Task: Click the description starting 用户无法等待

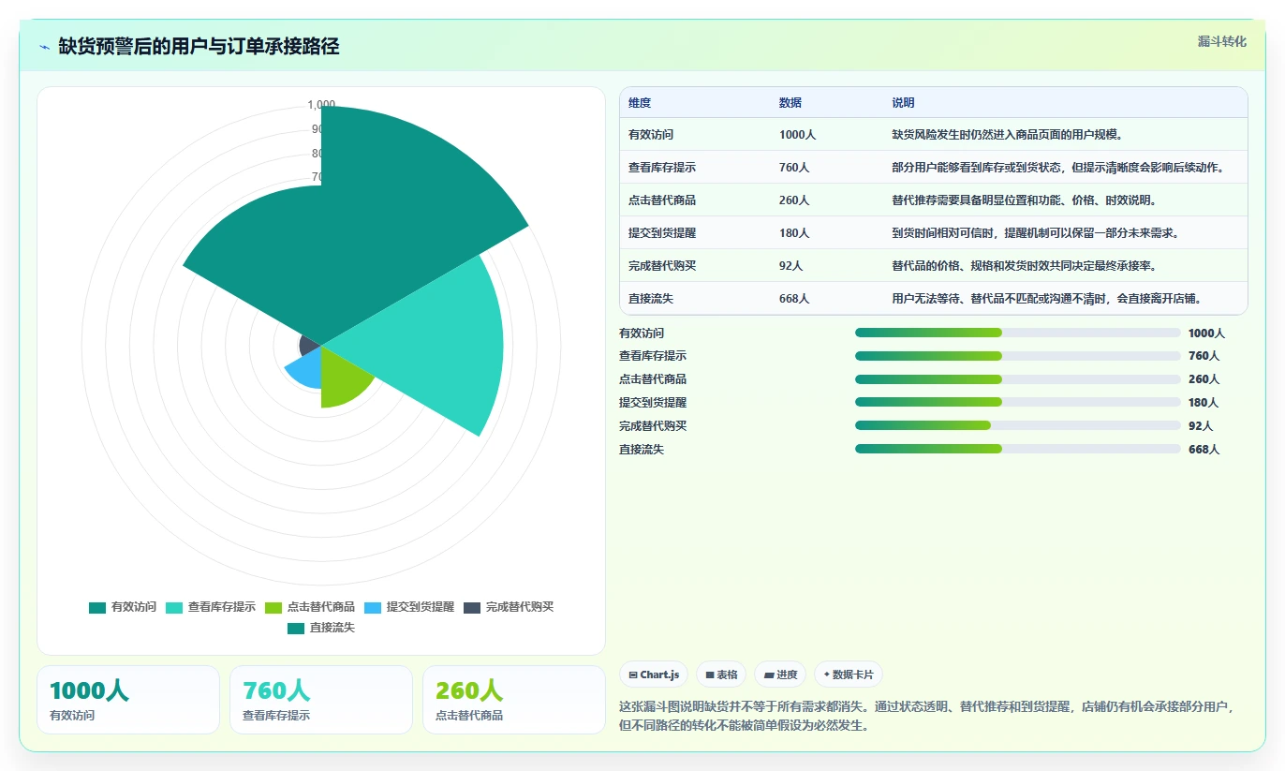Action: pyautogui.click(x=1047, y=299)
